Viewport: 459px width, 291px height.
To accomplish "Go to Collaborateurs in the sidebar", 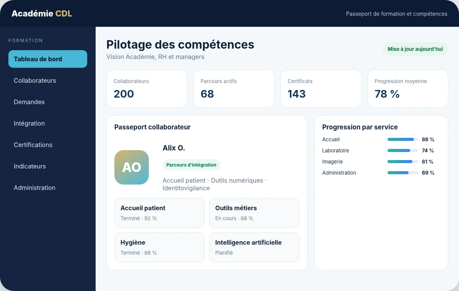I will 48,80.
